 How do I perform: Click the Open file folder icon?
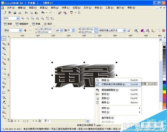pyautogui.click(x=10, y=13)
